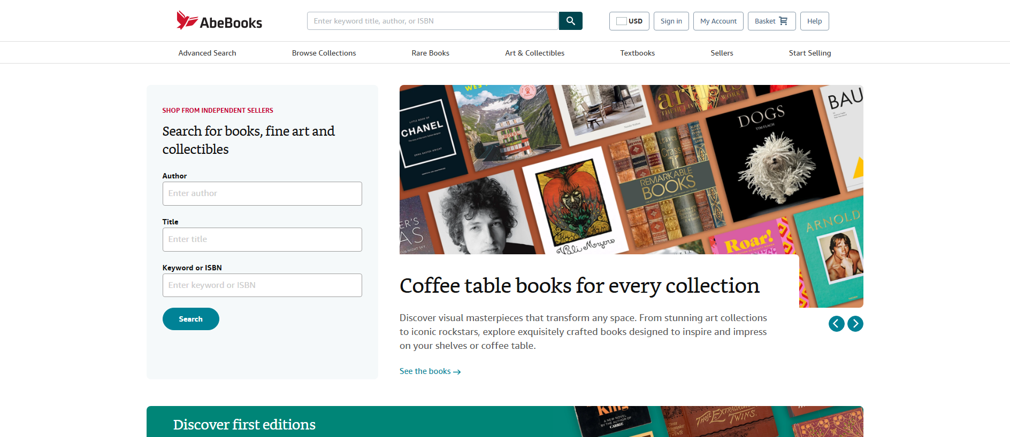Image resolution: width=1010 pixels, height=437 pixels.
Task: Click the Keyword or ISBN field
Action: [x=262, y=285]
